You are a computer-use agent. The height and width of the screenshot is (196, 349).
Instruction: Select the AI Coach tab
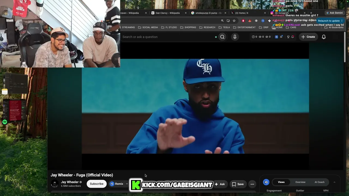[x=320, y=182]
